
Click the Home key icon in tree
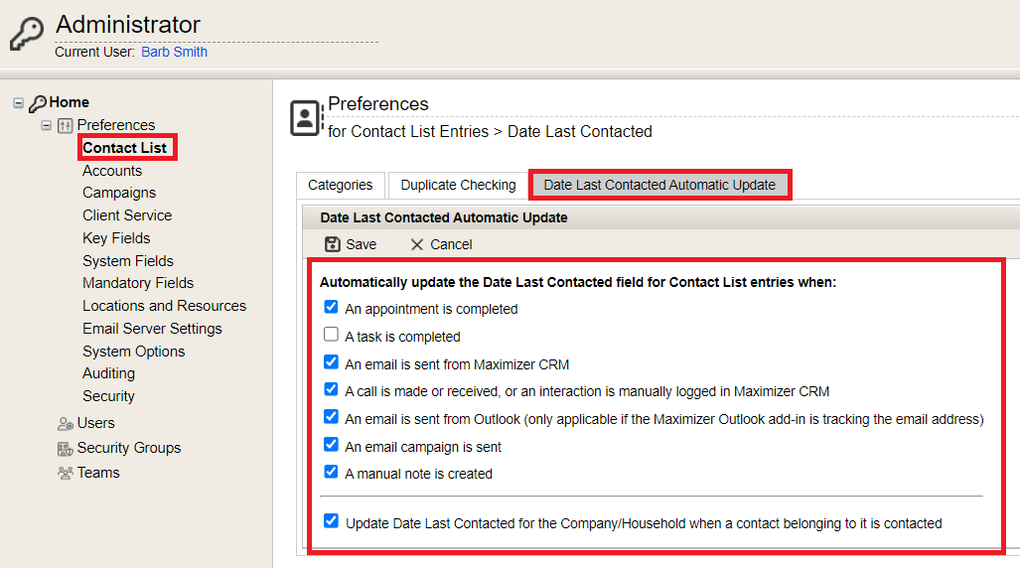(38, 103)
